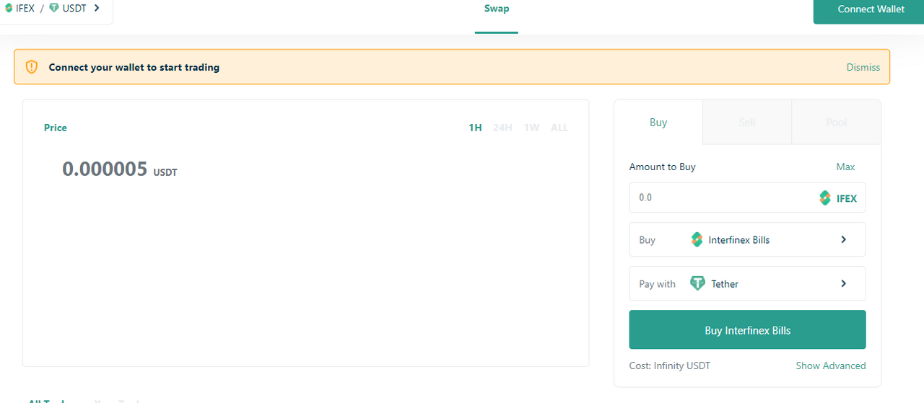The height and width of the screenshot is (403, 924).
Task: Click the 0.000005 USDT price value
Action: [119, 169]
